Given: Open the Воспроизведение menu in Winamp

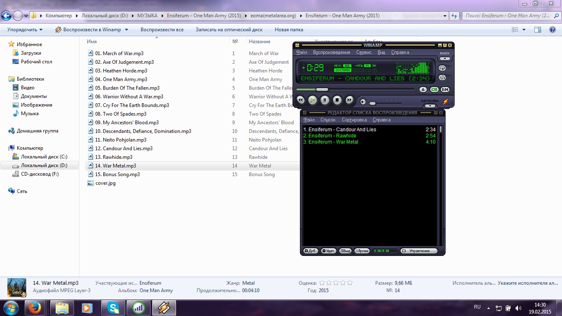Looking at the screenshot, I should click(331, 52).
